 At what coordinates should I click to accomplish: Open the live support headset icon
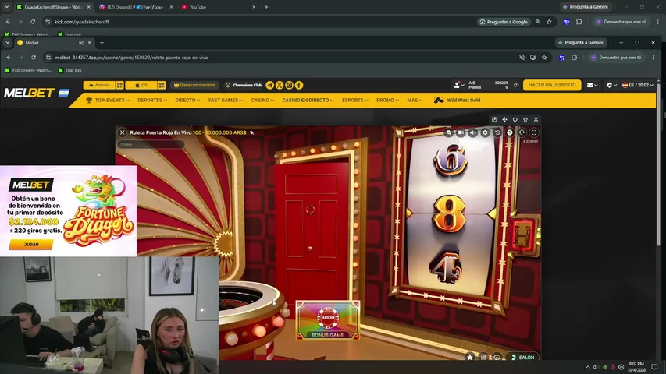pos(522,132)
